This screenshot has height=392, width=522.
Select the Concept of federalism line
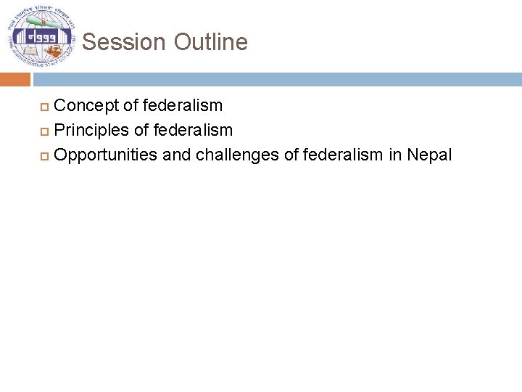pos(138,106)
